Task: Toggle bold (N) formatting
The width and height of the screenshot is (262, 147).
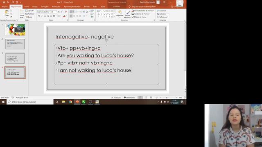Action: point(39,16)
